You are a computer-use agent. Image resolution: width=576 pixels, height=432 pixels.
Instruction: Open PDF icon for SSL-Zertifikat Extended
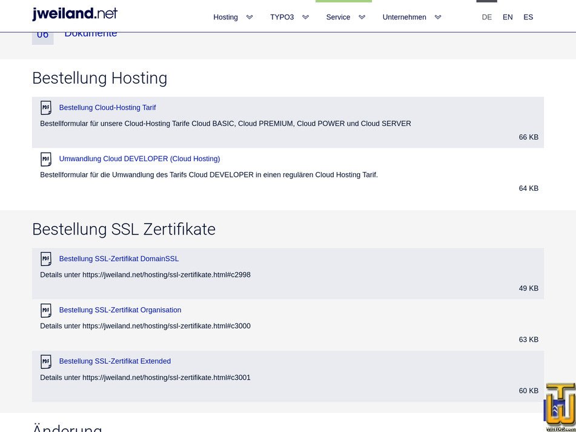[x=46, y=362]
